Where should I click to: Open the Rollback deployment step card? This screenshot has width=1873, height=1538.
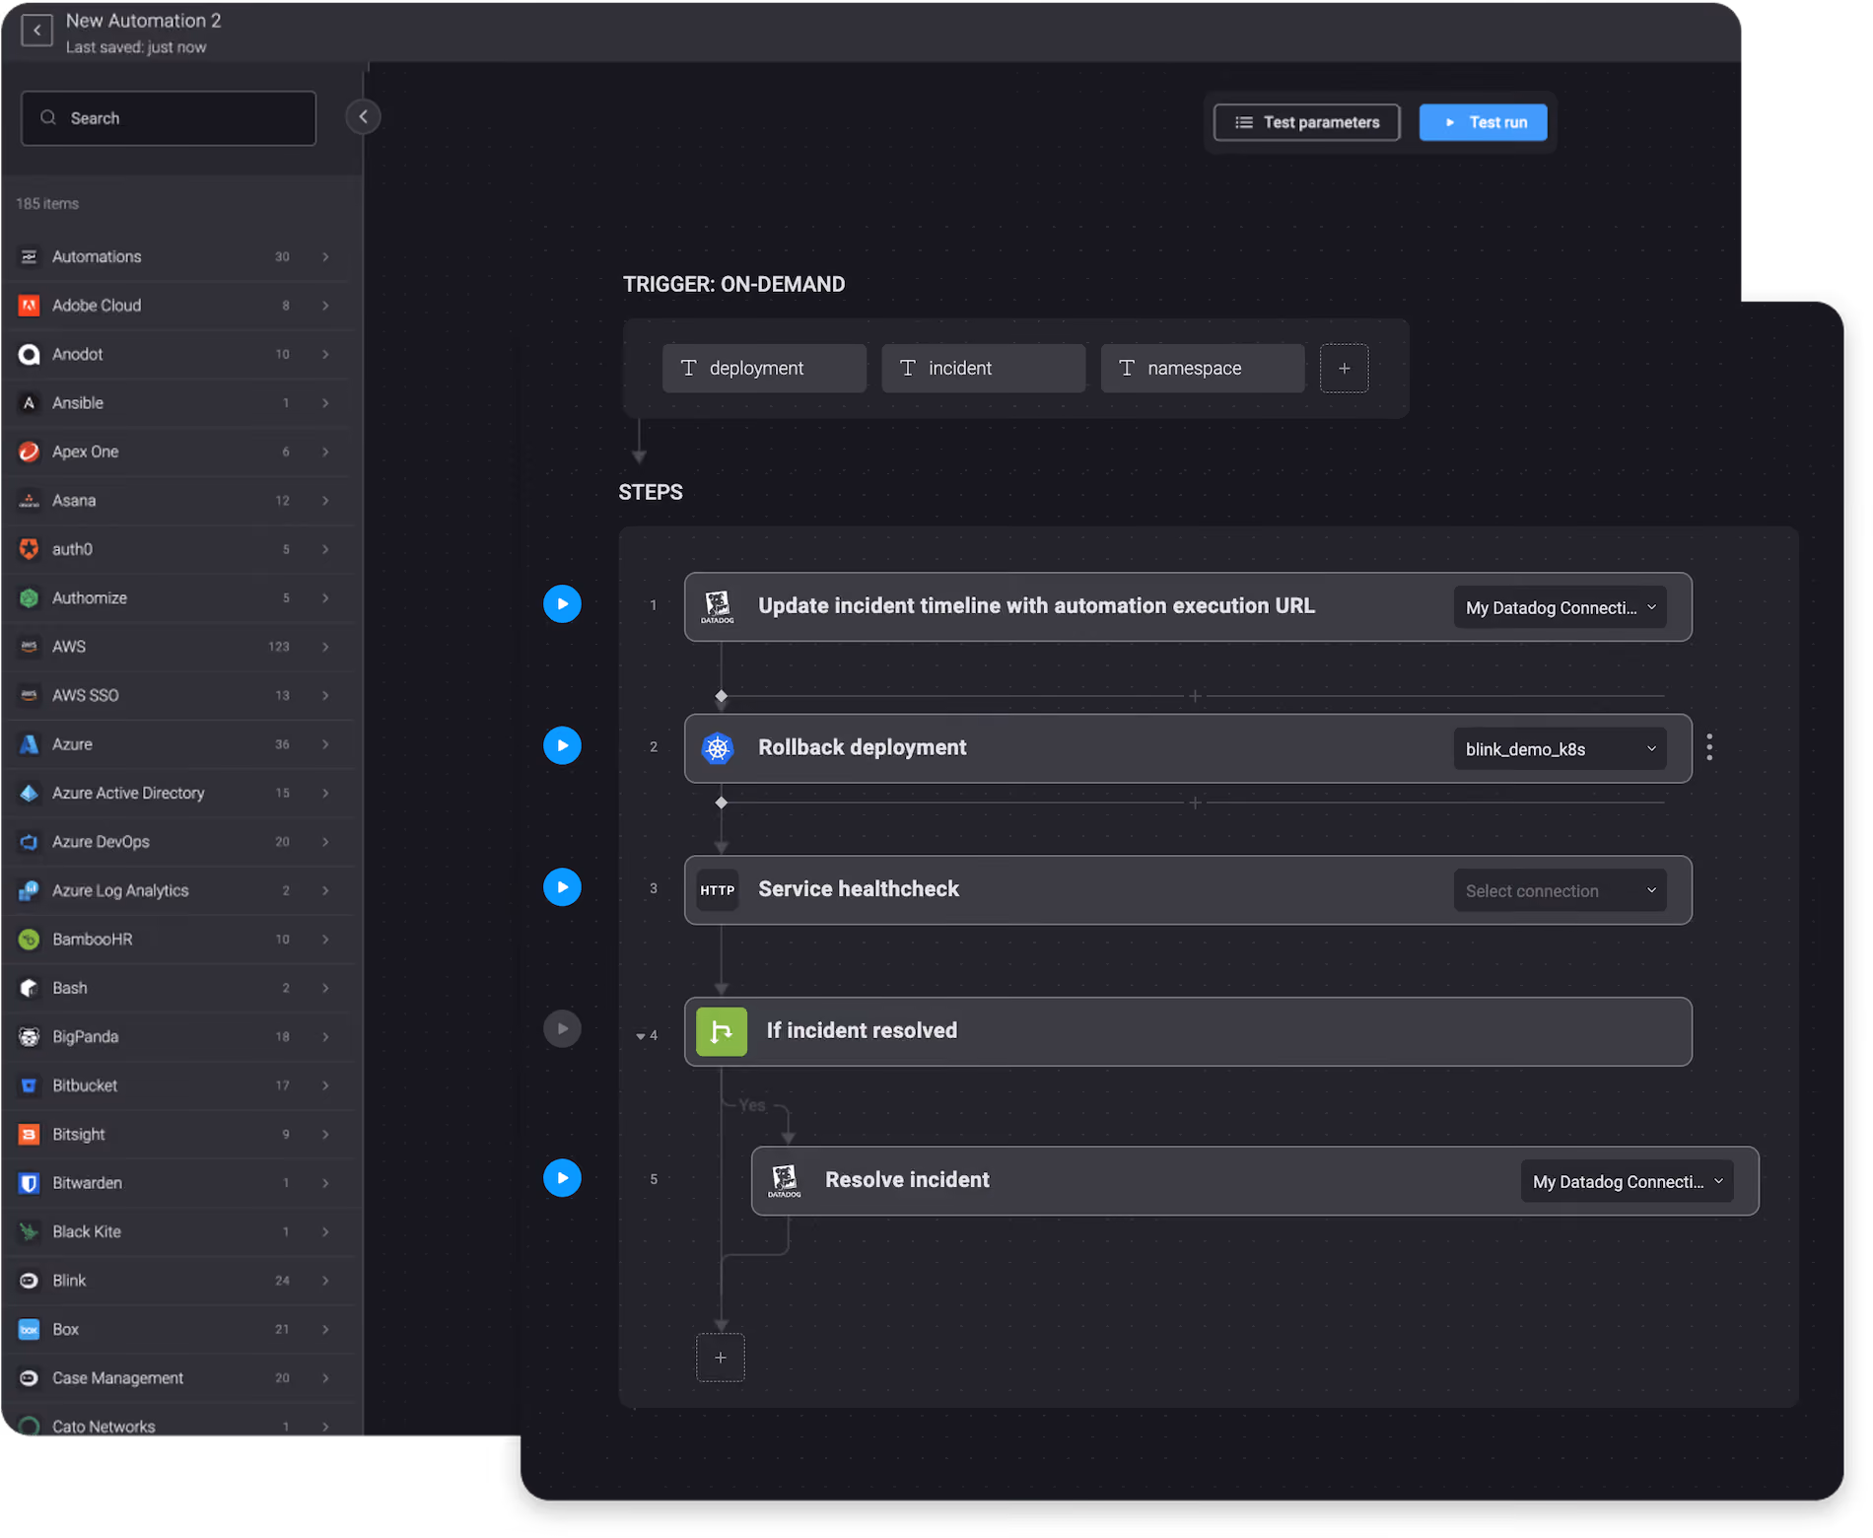point(1188,748)
